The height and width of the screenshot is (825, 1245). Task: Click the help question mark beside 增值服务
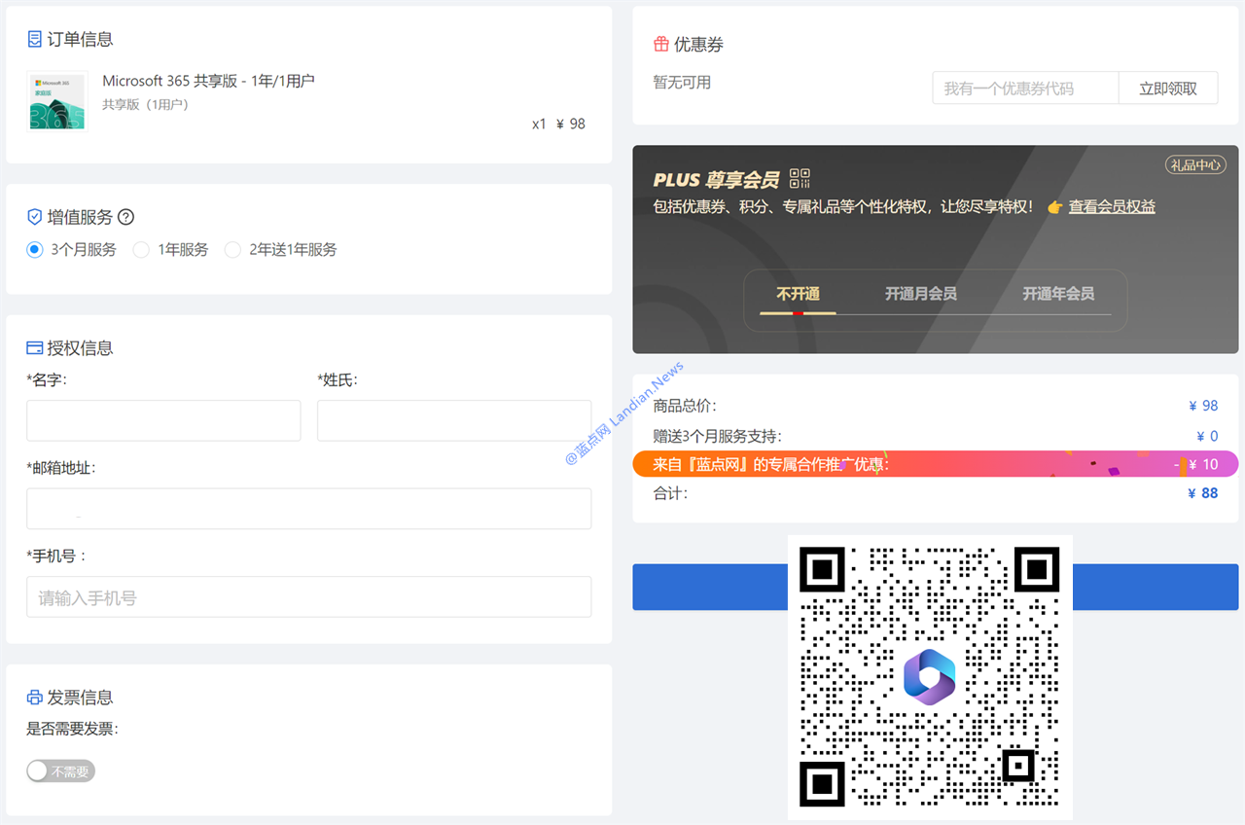[x=125, y=217]
